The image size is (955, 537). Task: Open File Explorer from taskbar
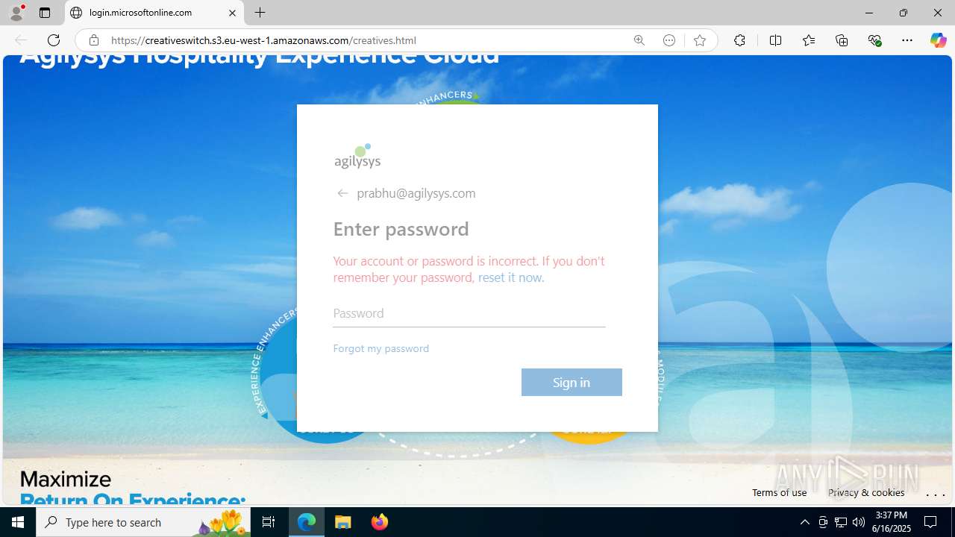click(343, 522)
